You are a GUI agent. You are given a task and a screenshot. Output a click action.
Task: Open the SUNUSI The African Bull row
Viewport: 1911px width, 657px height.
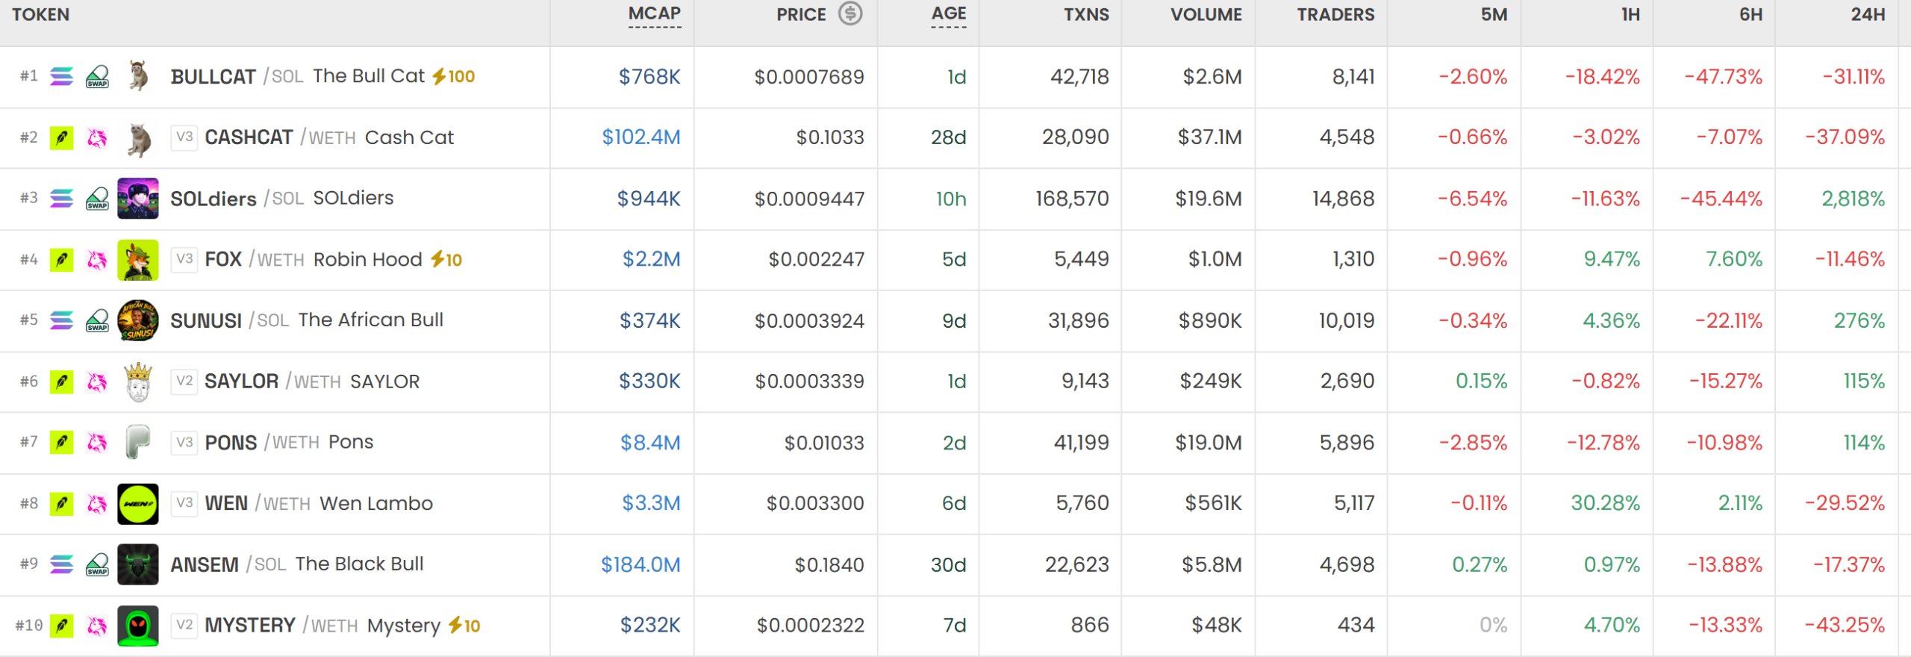(955, 321)
